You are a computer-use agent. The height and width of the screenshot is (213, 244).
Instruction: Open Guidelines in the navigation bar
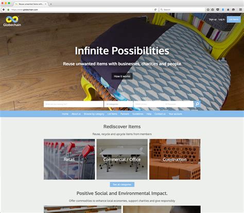click(137, 114)
